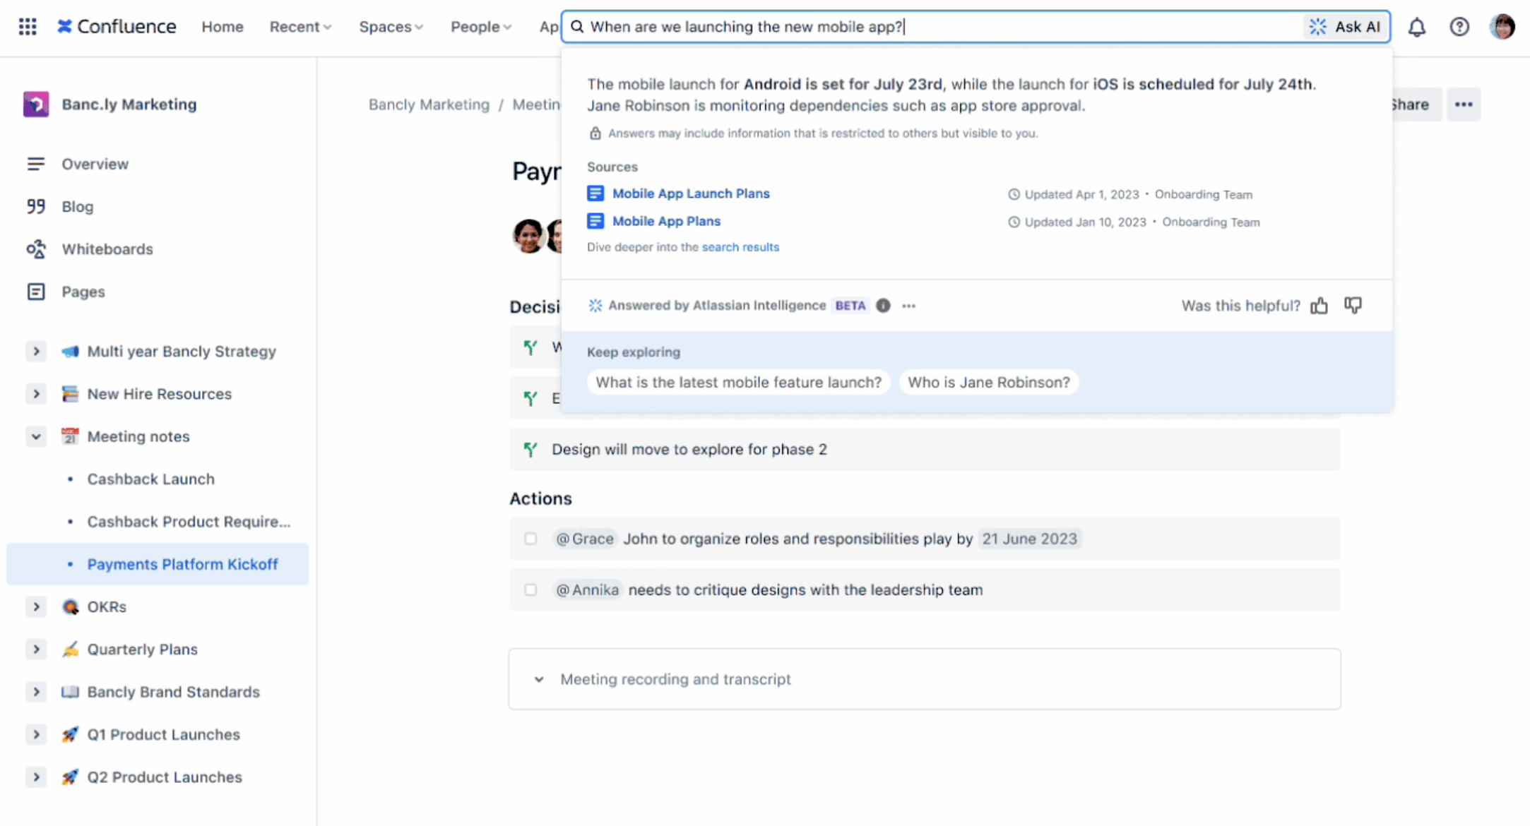This screenshot has height=826, width=1530.
Task: Click the Q1 Product Launches rocket icon
Action: tap(70, 735)
